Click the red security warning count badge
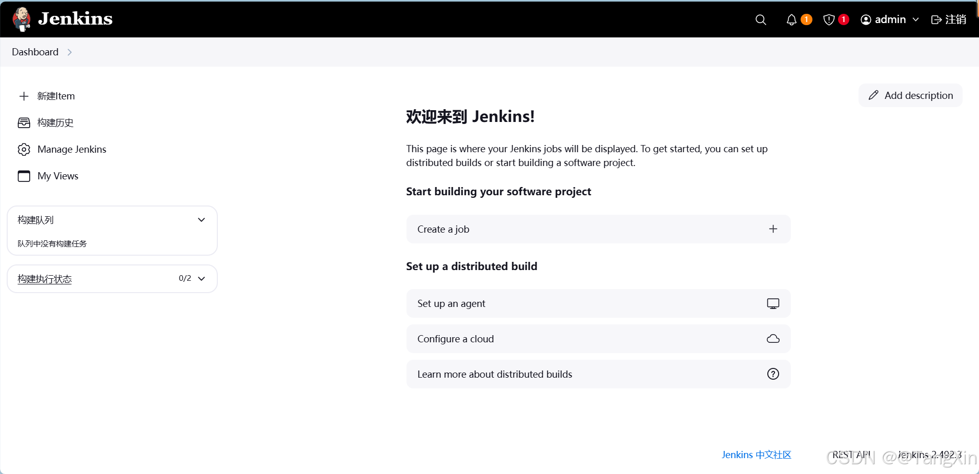The height and width of the screenshot is (474, 979). click(844, 19)
